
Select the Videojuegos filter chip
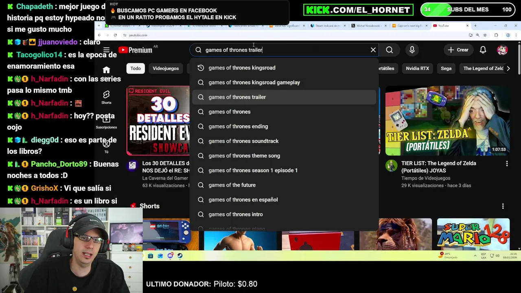(166, 68)
